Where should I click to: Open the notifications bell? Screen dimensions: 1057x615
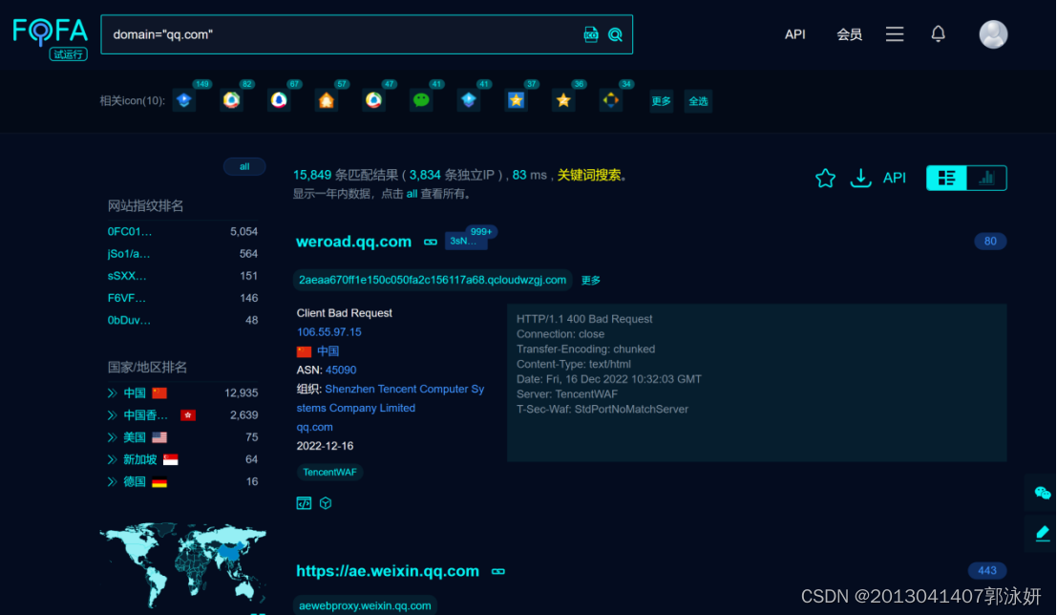(x=938, y=33)
